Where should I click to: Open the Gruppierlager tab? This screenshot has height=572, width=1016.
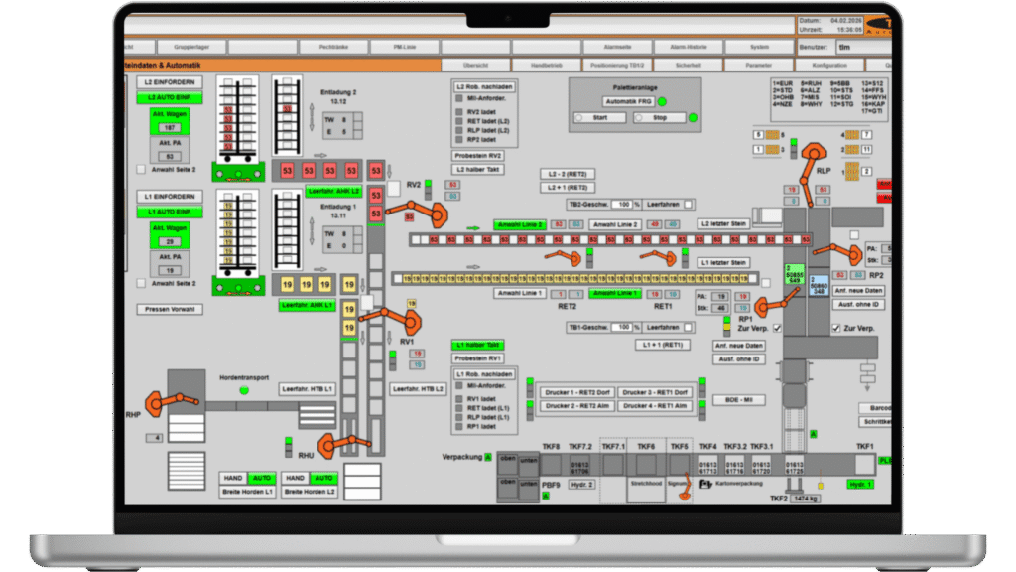pos(191,47)
